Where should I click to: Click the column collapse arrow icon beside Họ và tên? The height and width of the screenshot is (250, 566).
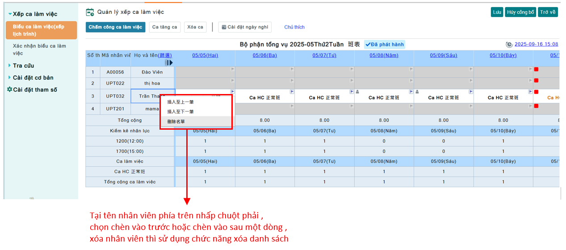pyautogui.click(x=169, y=63)
